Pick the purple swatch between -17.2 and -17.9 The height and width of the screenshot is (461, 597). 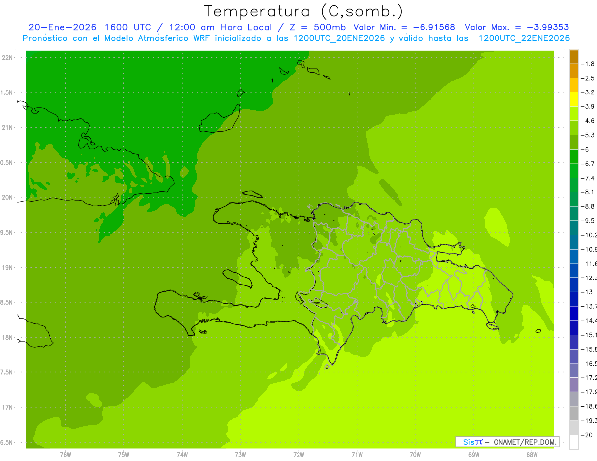coord(574,384)
